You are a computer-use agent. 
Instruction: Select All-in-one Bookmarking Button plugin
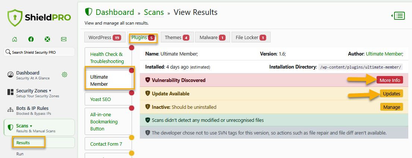coord(108,121)
